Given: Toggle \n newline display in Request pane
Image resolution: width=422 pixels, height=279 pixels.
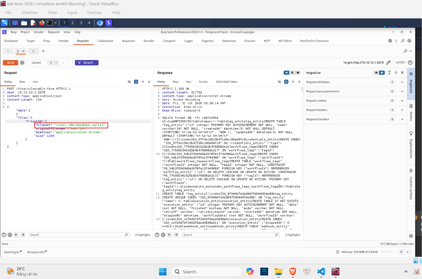Looking at the screenshot, I should point(143,82).
